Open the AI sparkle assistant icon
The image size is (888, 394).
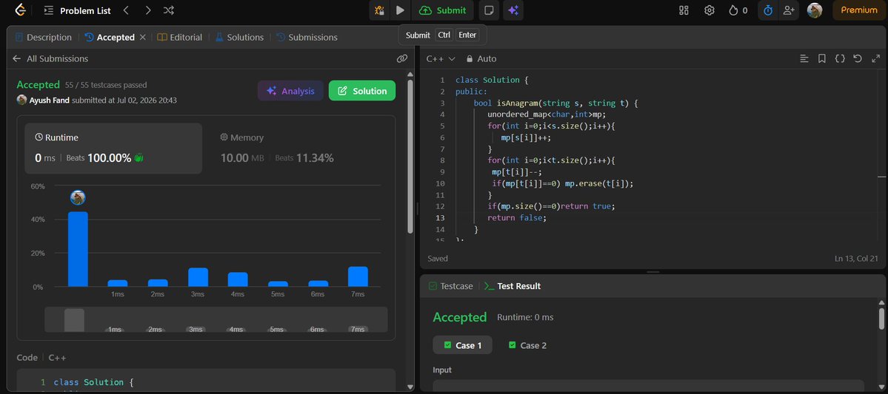(513, 10)
